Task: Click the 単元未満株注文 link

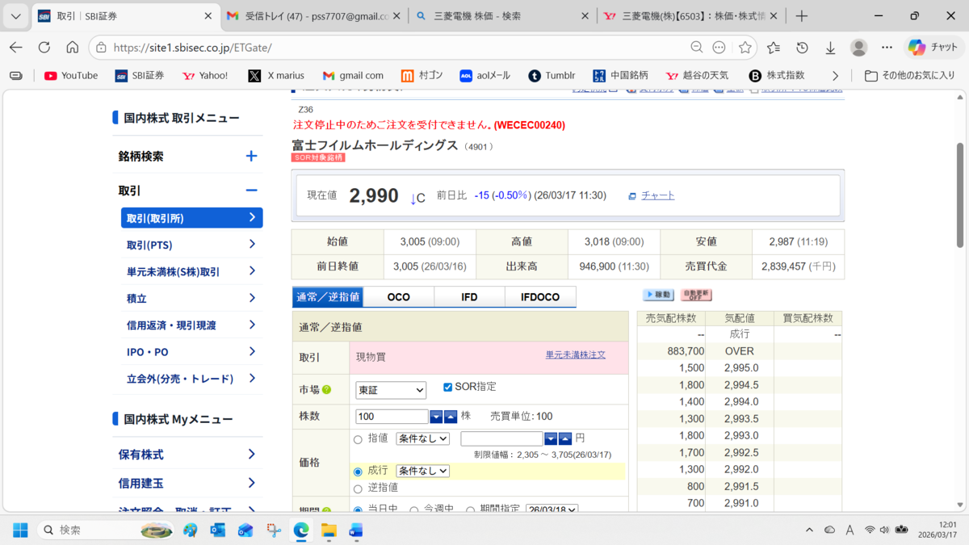Action: 576,354
